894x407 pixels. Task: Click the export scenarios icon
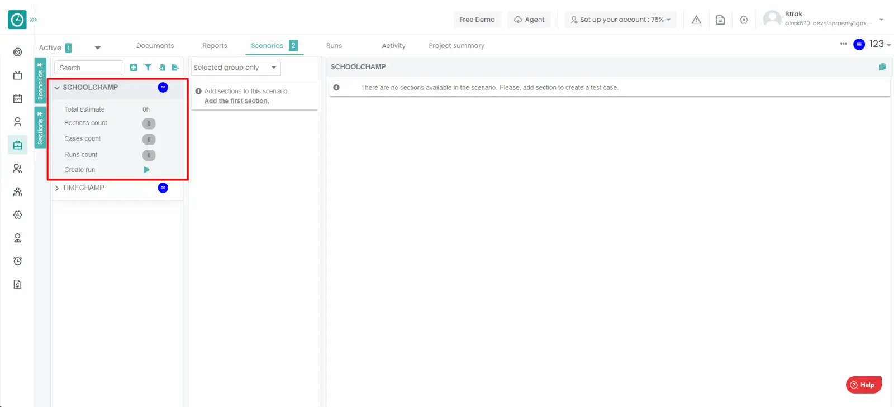point(175,68)
